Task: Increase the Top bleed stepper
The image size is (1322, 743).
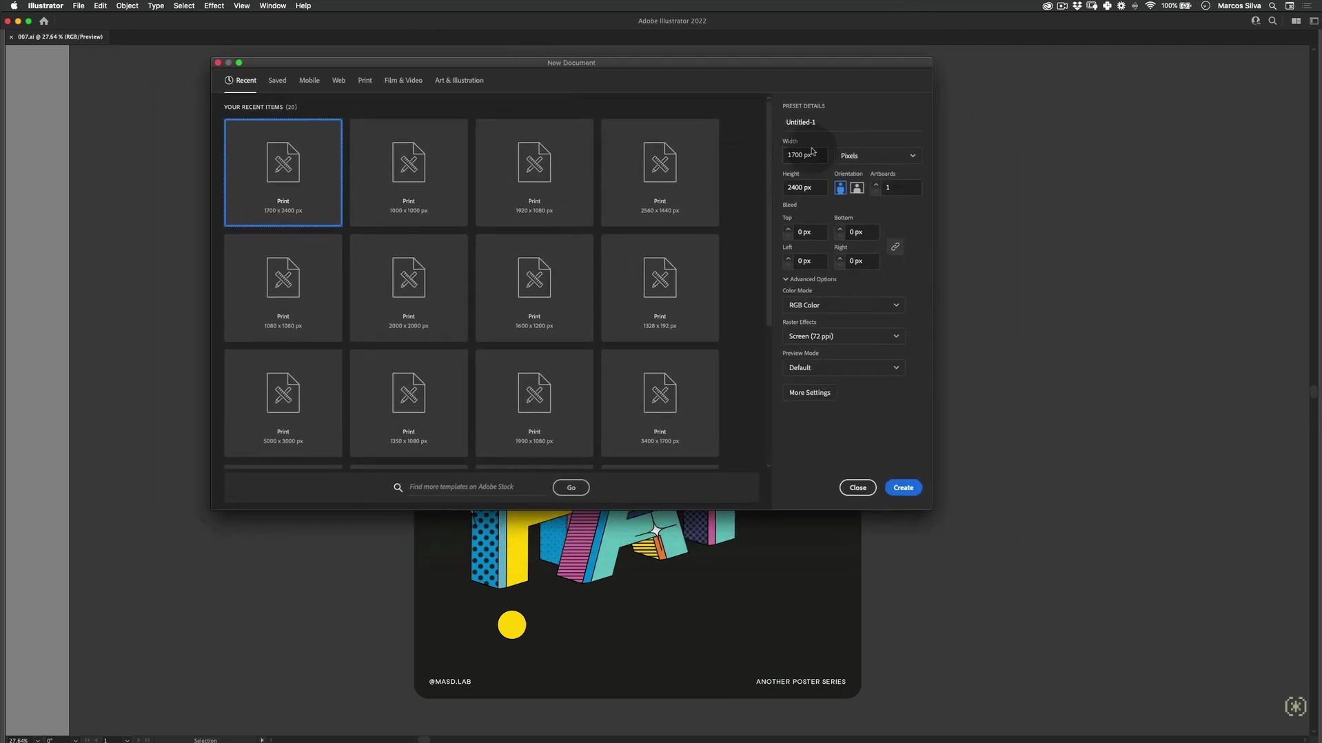Action: point(788,229)
